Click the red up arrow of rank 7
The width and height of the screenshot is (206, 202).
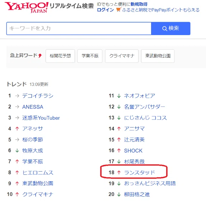[x=17, y=162]
